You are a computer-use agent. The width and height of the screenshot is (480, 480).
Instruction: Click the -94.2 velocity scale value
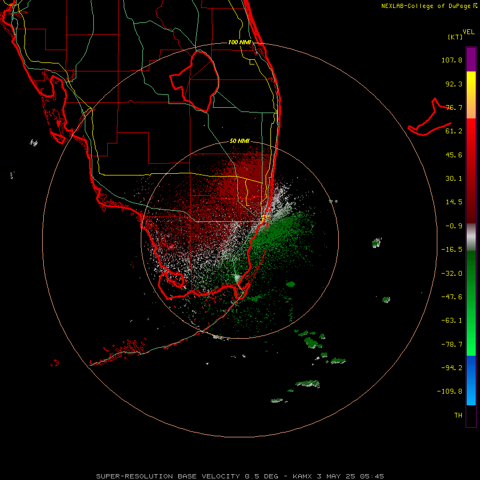coord(452,367)
